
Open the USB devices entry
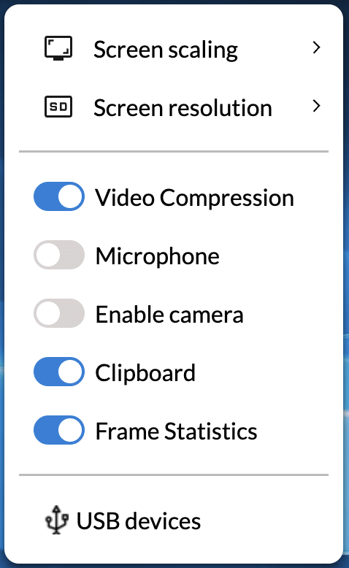174,521
